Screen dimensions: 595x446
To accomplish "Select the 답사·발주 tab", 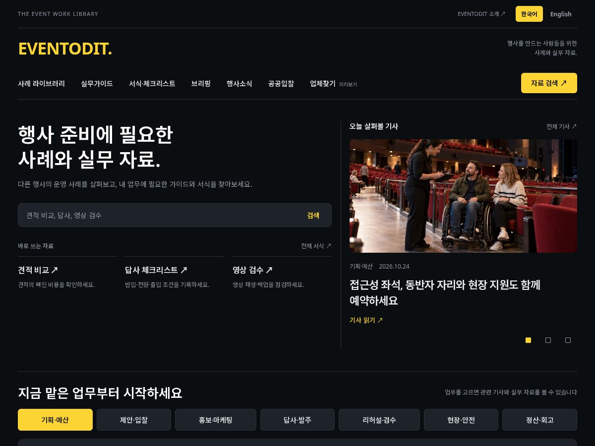I will [297, 420].
